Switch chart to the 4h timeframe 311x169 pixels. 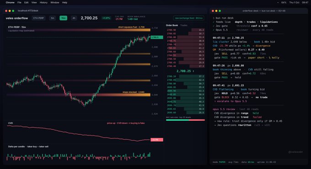[x=74, y=18]
